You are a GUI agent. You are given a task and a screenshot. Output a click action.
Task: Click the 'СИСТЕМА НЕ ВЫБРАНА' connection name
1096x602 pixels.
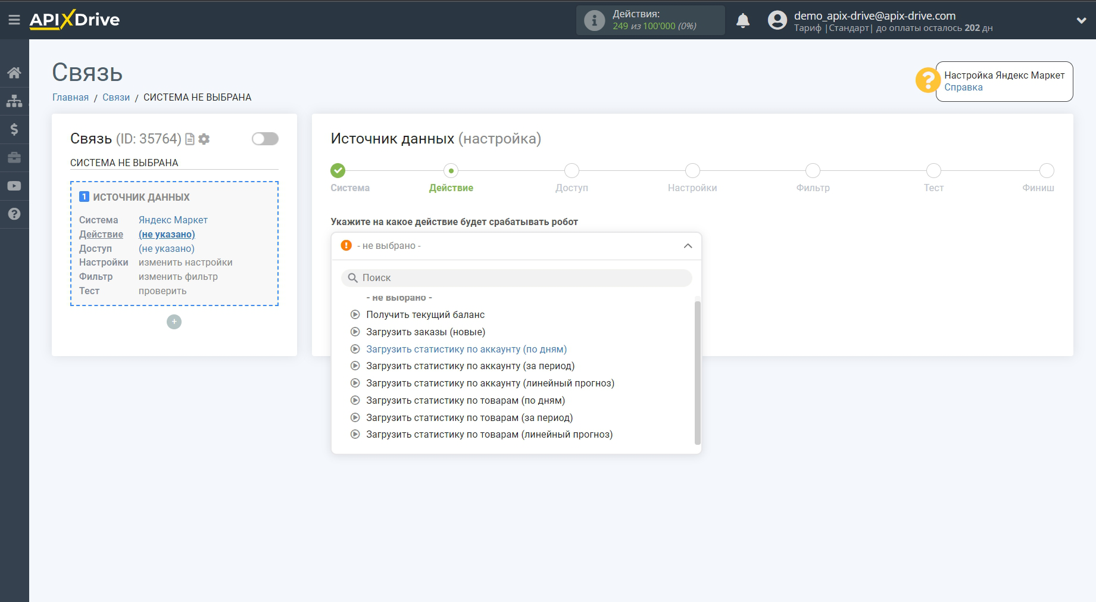124,163
